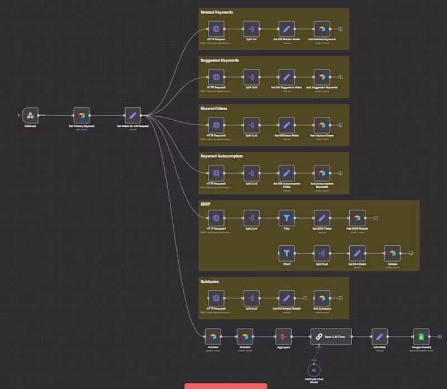The width and height of the screenshot is (447, 389).
Task: Select the Subtopics sticky note title
Action: coord(210,282)
